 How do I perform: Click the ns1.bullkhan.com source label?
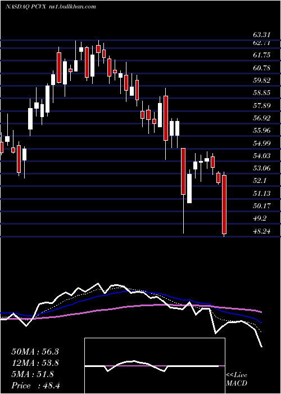point(72,7)
